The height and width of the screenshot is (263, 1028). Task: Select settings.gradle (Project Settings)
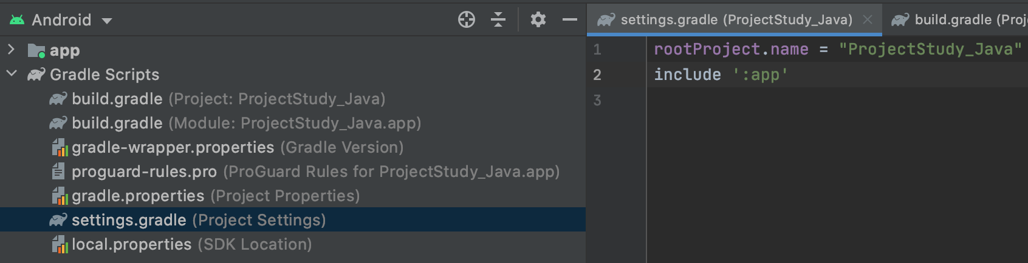point(293,220)
